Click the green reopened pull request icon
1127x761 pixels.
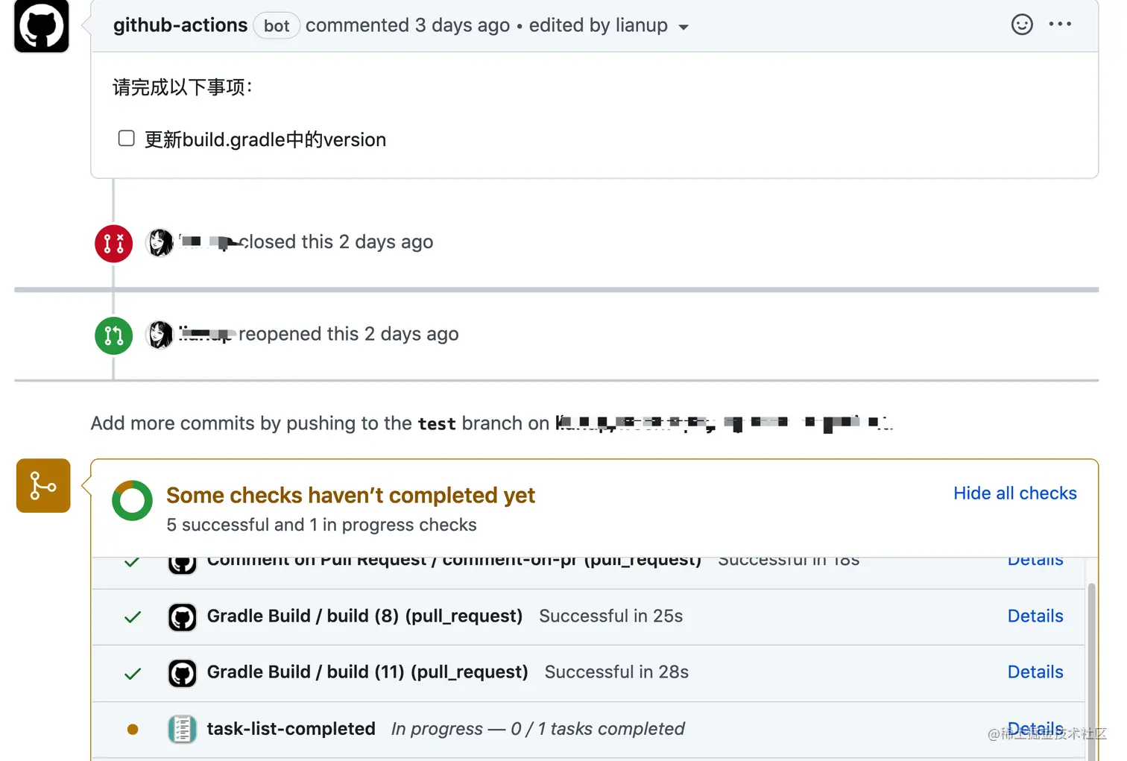coord(113,335)
